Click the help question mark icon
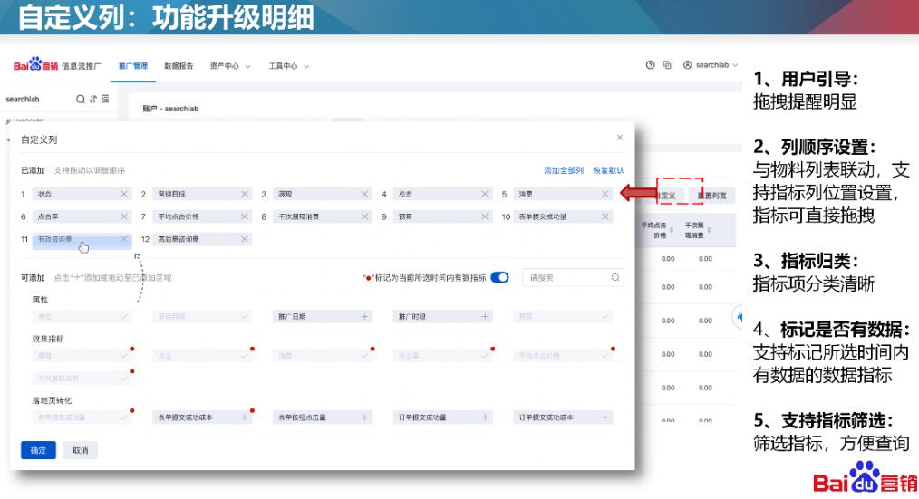Viewport: 919px width, 499px height. click(x=650, y=65)
